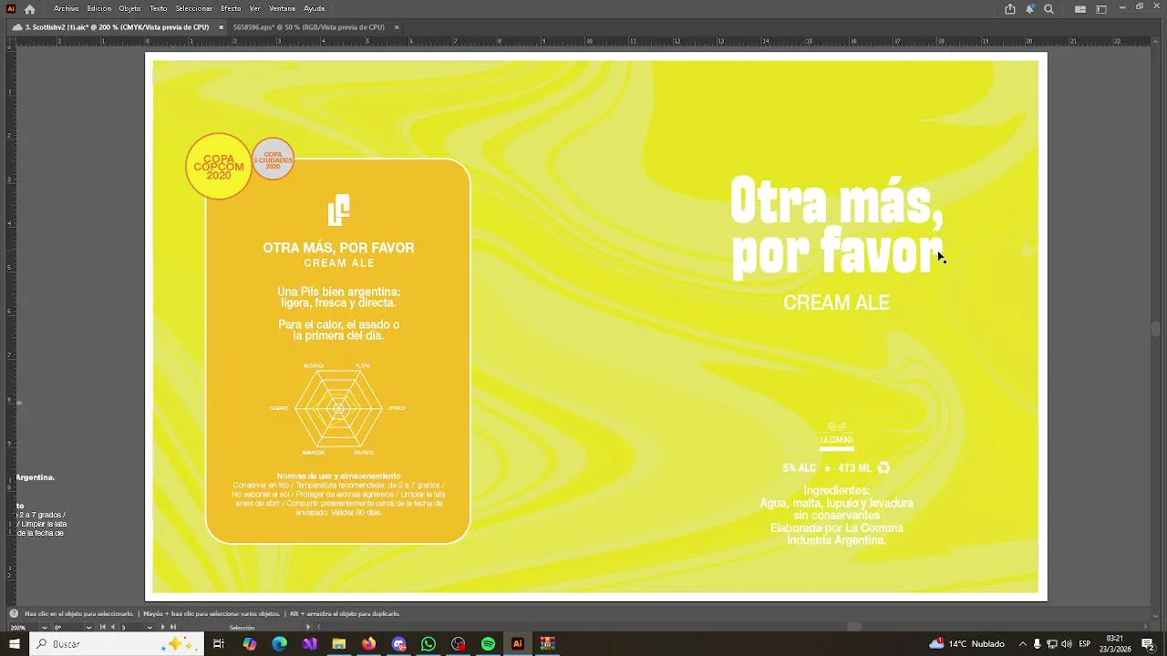Image resolution: width=1167 pixels, height=656 pixels.
Task: Click the Buscar taskbar search box
Action: click(x=115, y=644)
